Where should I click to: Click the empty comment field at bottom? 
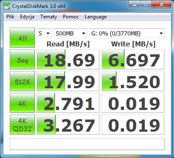pyautogui.click(x=87, y=144)
